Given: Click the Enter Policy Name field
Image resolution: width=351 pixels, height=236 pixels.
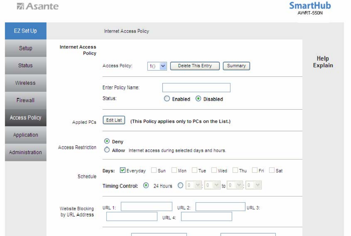Looking at the screenshot, I should click(196, 88).
